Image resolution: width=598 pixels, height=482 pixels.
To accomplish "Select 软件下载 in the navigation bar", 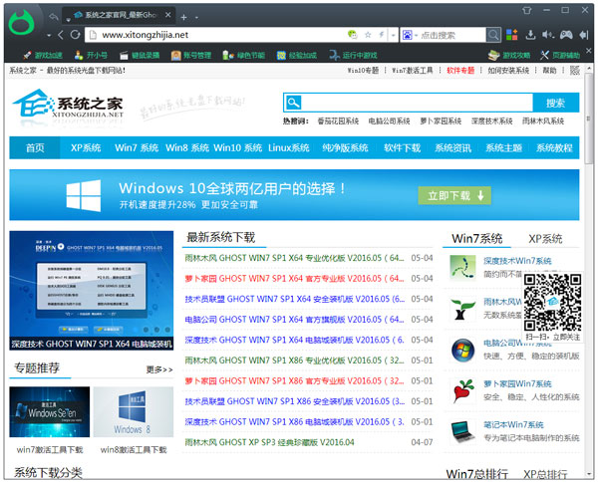I will pos(402,147).
